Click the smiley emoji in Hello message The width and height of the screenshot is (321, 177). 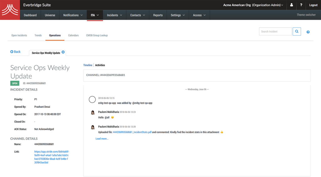(113, 117)
